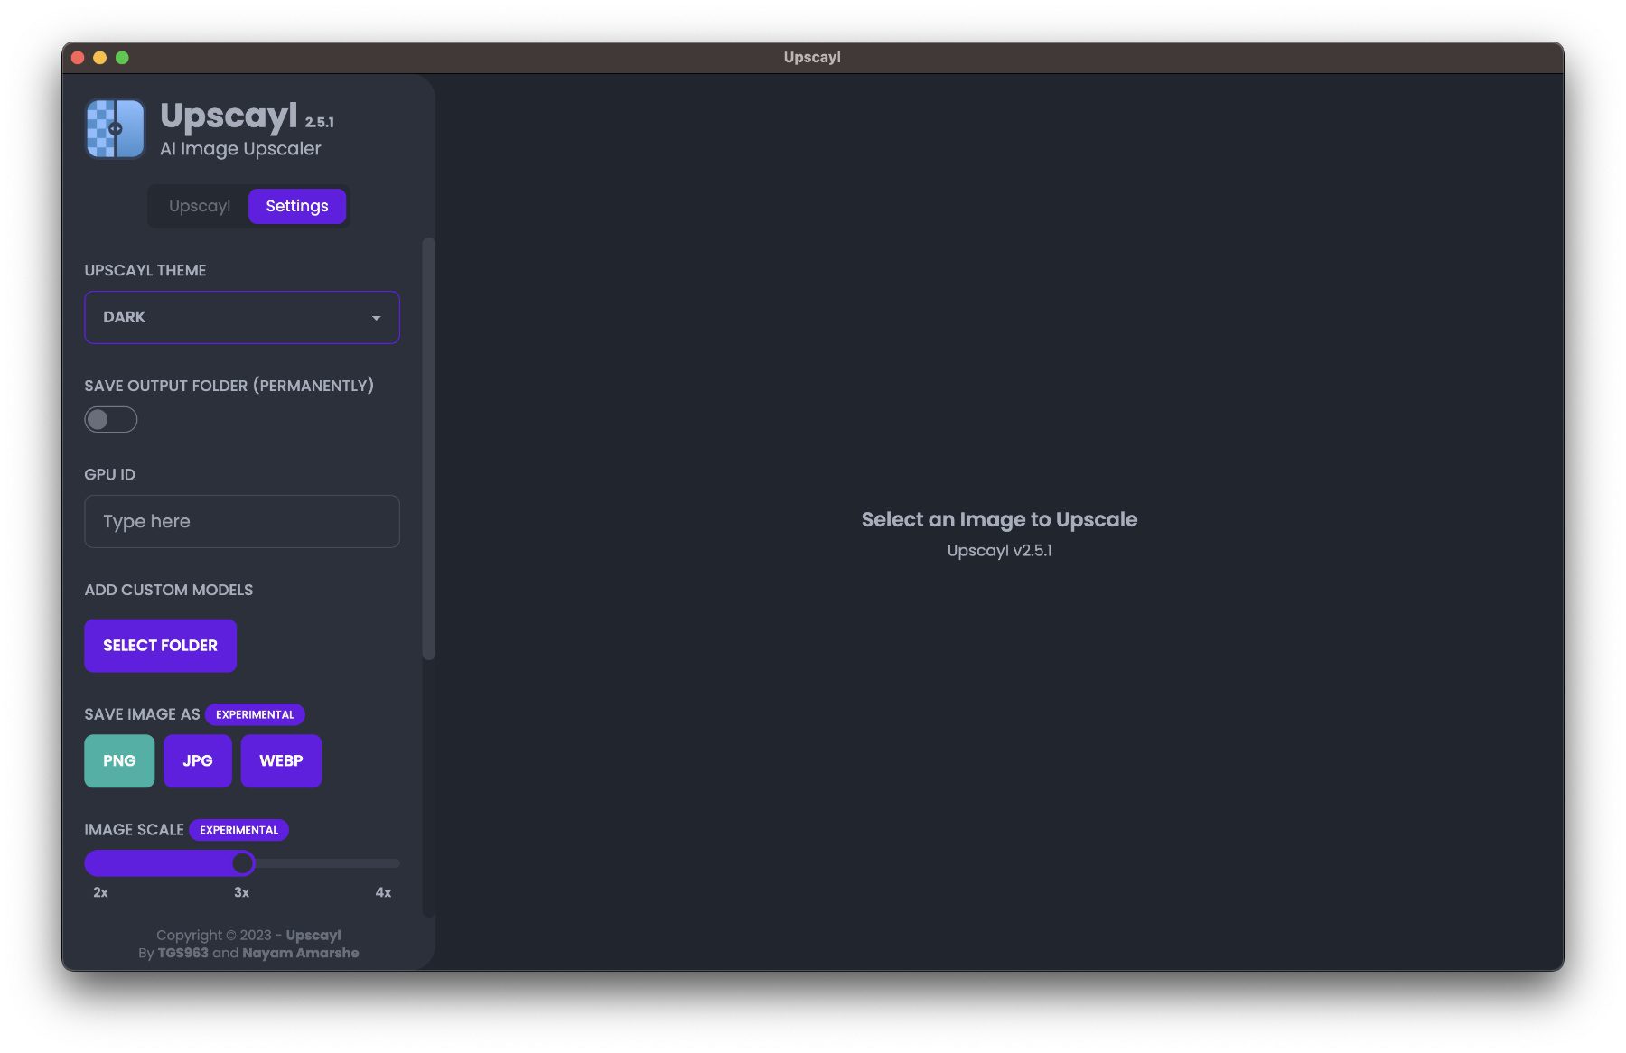
Task: Click the GPU ID input field
Action: (241, 521)
